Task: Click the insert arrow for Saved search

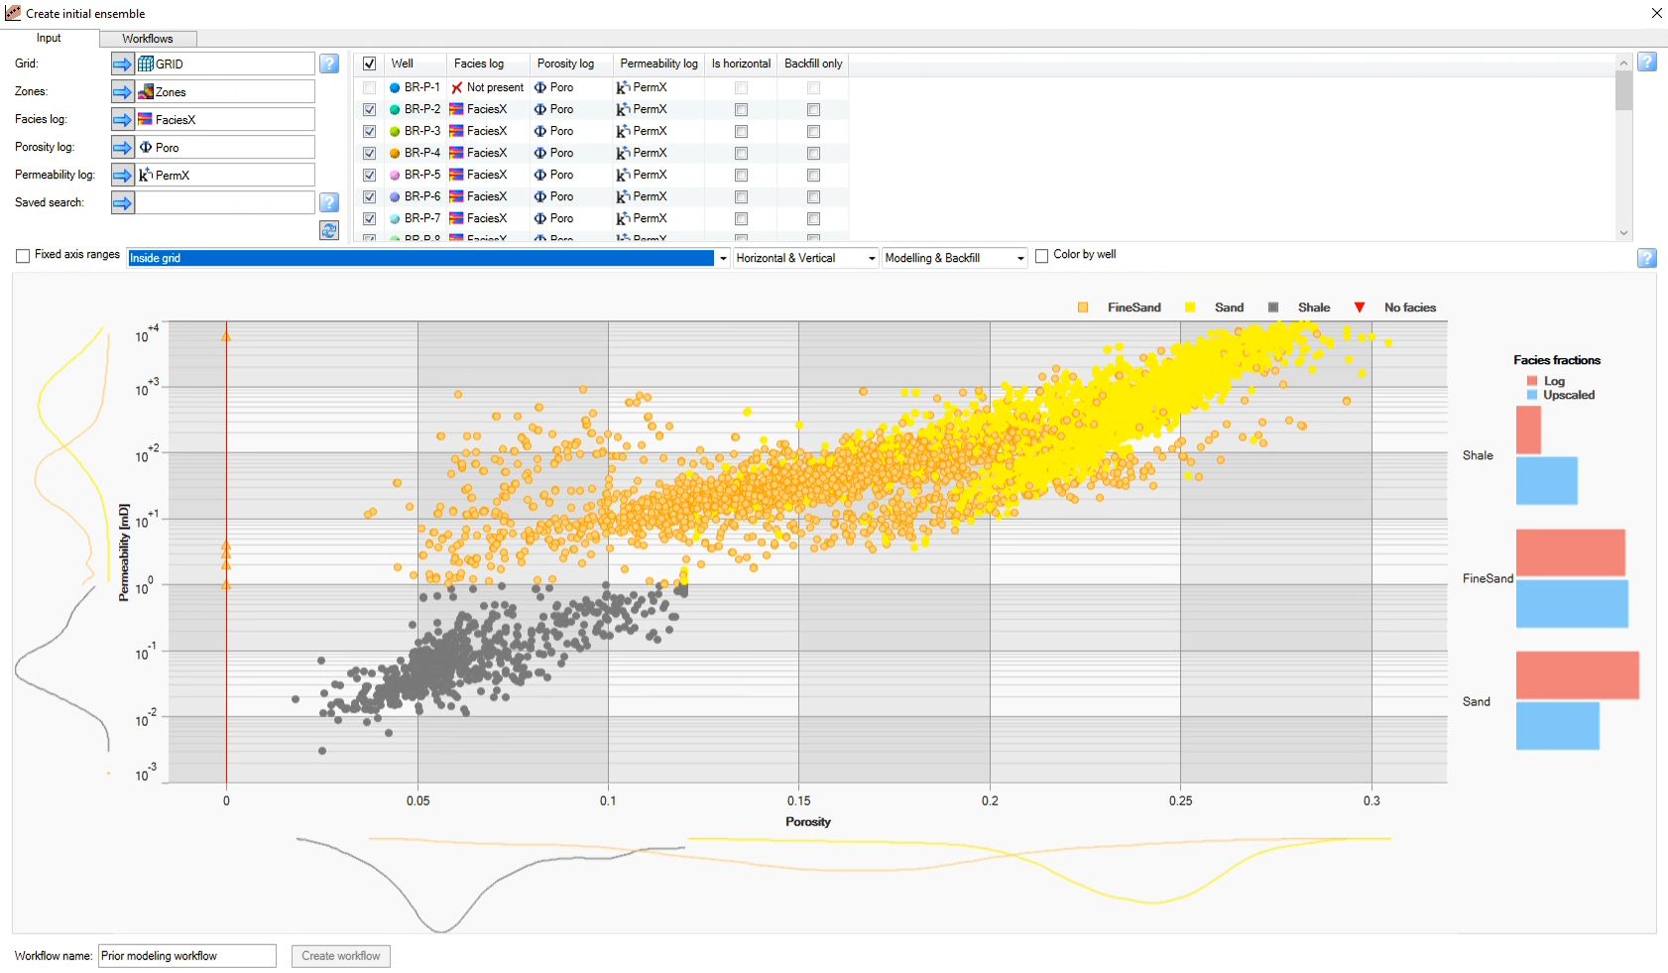Action: [122, 203]
